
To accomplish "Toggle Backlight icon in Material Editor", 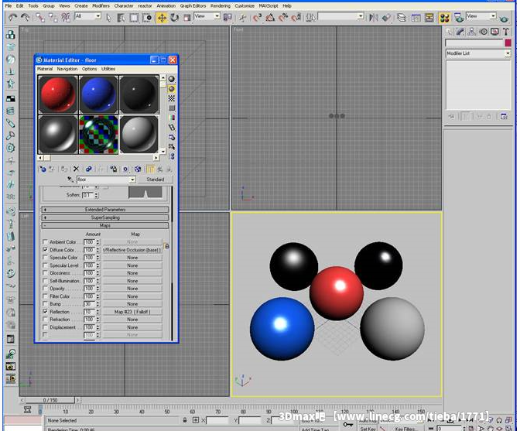I will coord(172,89).
